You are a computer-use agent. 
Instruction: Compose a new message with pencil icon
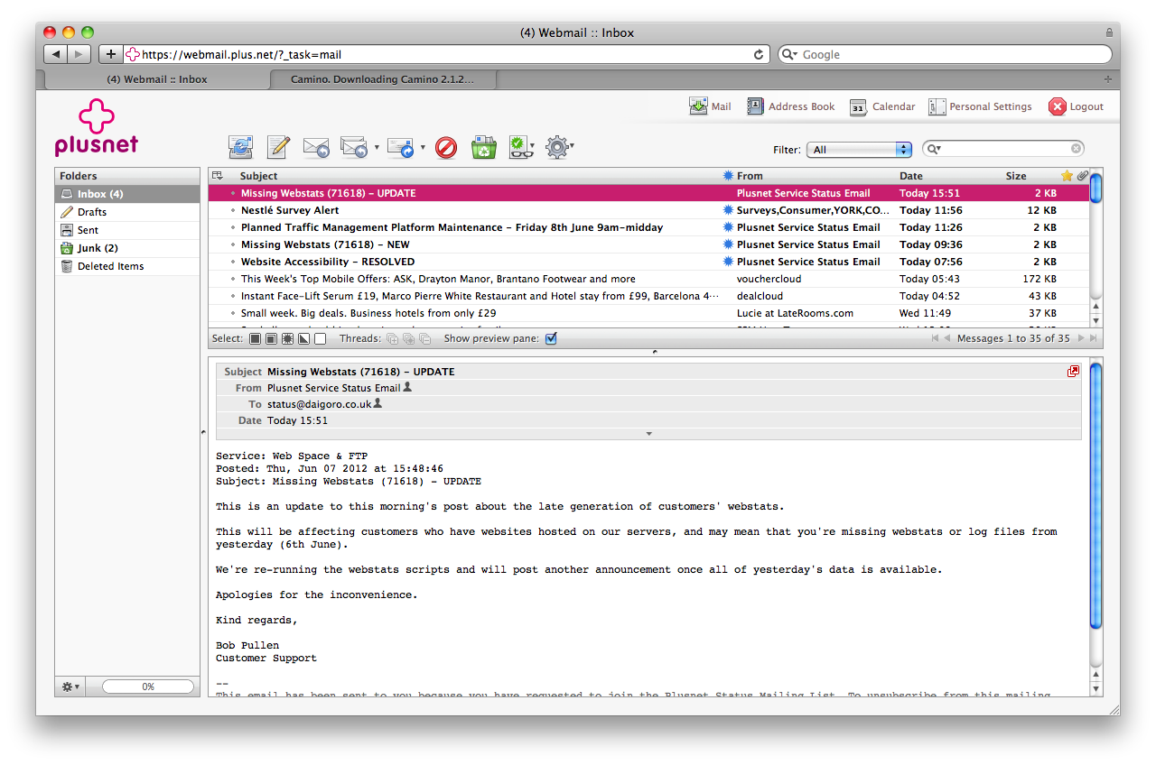point(278,147)
